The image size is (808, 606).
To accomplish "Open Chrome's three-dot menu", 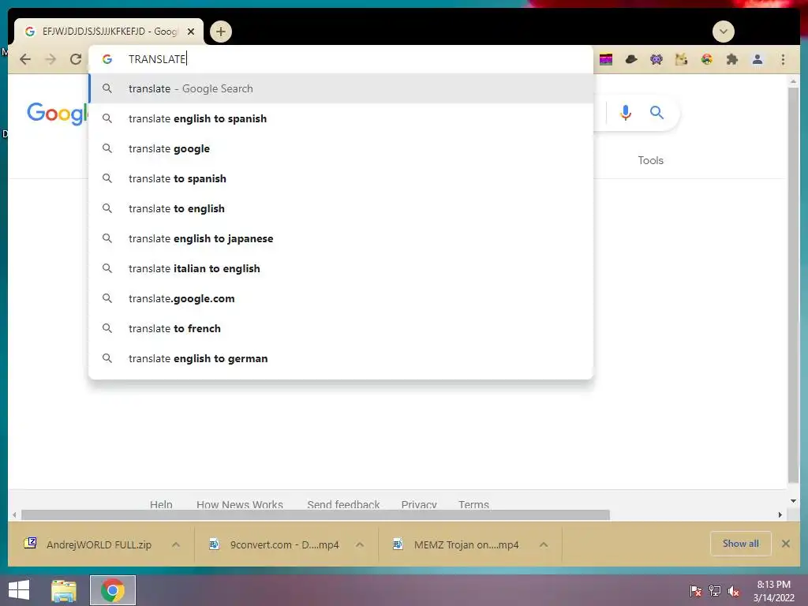I will 783,59.
